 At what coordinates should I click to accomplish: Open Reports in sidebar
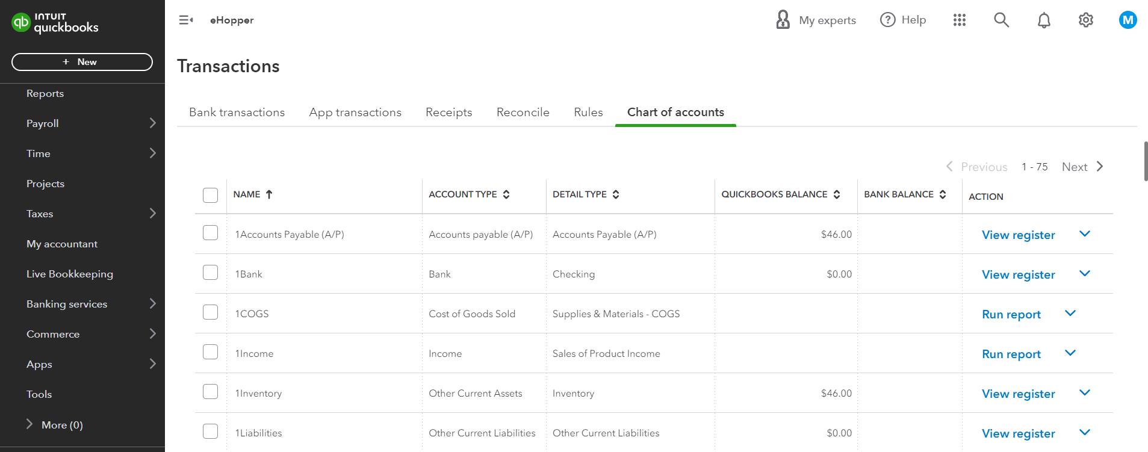(45, 93)
